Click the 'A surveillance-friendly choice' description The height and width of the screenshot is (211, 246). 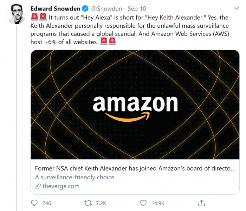pos(75,177)
